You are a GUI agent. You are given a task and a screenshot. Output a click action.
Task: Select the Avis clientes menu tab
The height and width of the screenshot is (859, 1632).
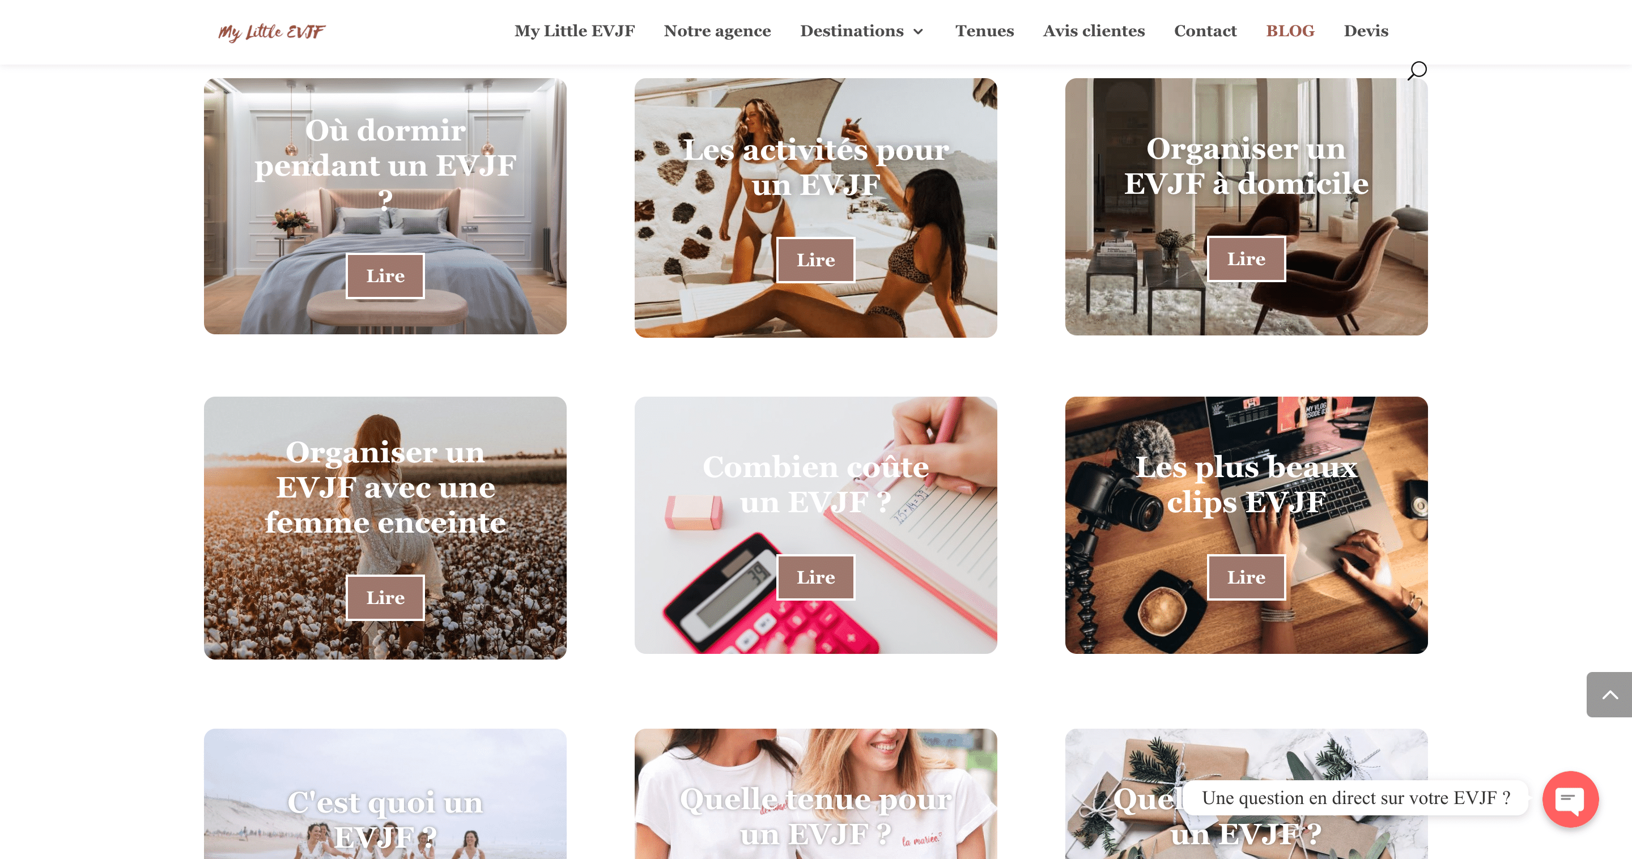[x=1094, y=31]
